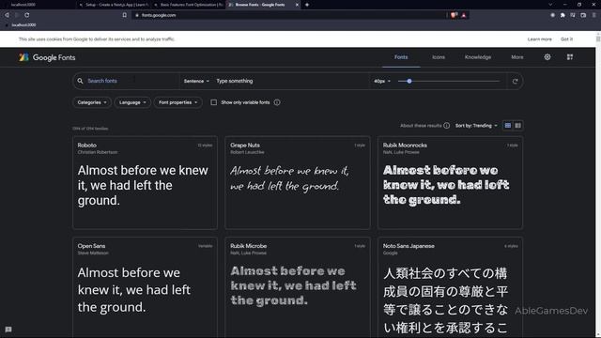This screenshot has width=601, height=338.
Task: Open the Sort by: Trending dropdown
Action: (476, 126)
